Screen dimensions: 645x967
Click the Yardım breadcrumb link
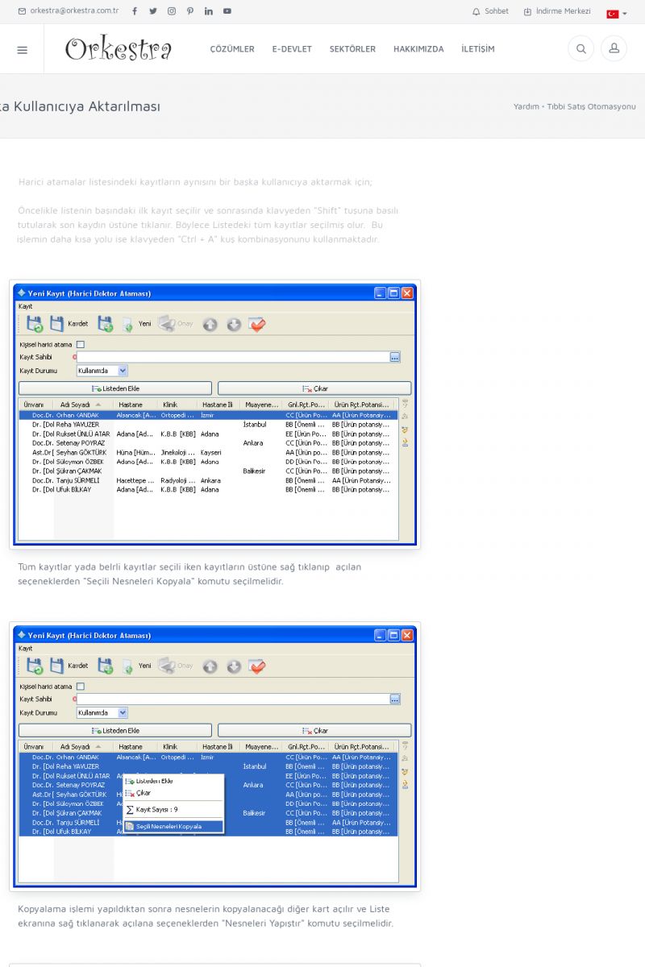tap(526, 106)
